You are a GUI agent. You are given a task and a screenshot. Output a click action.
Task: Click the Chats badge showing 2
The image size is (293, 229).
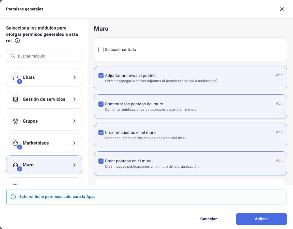click(19, 81)
